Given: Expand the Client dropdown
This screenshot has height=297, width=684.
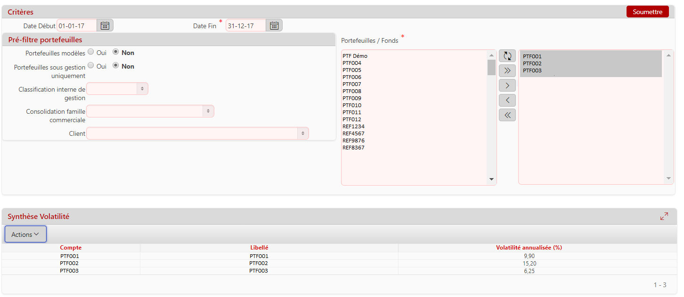Looking at the screenshot, I should tap(197, 133).
